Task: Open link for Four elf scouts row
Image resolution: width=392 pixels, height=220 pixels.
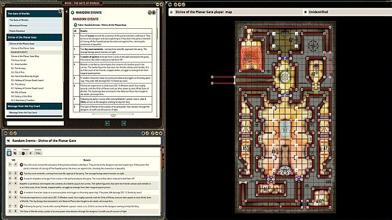Action: [21, 165]
